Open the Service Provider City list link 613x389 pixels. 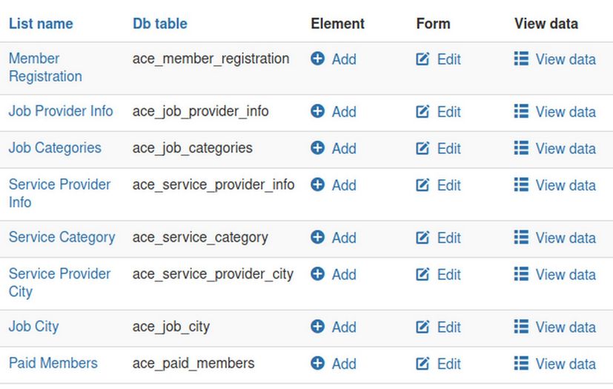[59, 282]
